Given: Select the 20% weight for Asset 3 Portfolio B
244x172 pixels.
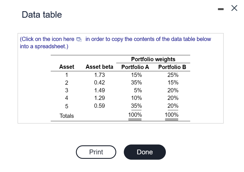Looking at the screenshot, I should (x=173, y=90).
